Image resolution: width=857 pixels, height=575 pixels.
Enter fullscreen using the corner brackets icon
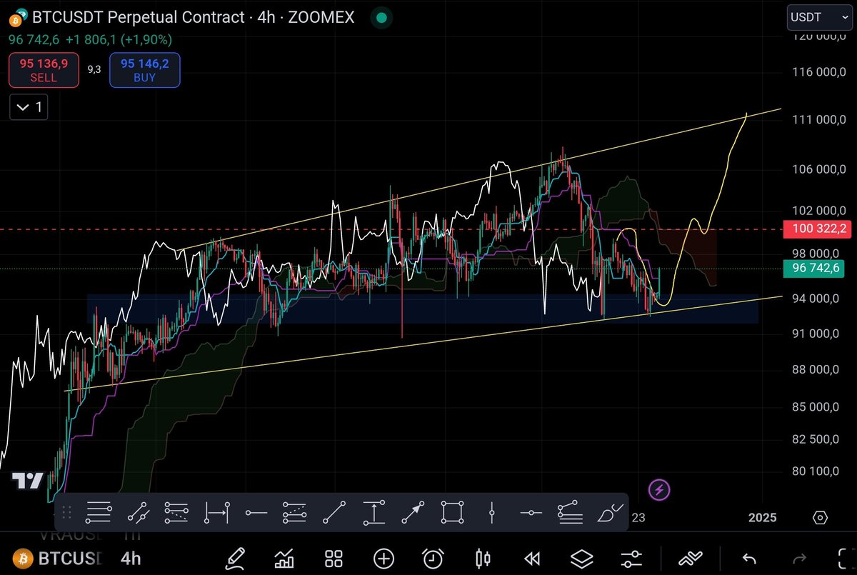pos(846,558)
